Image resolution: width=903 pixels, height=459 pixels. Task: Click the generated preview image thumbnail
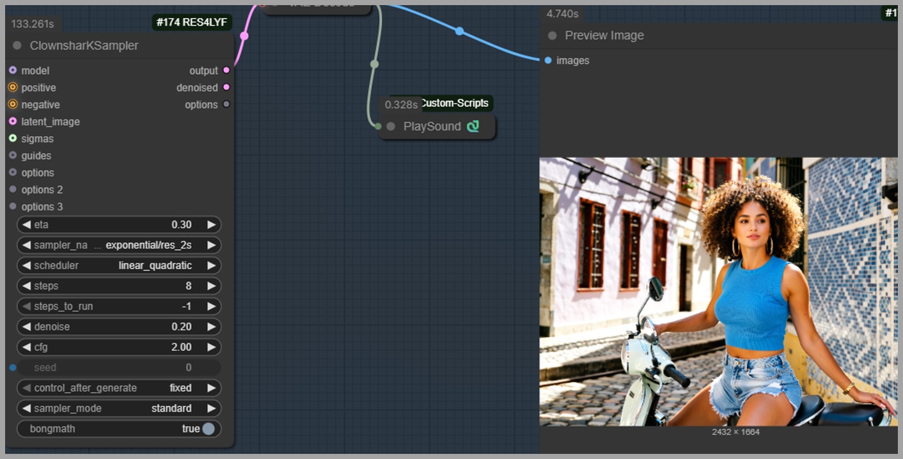pyautogui.click(x=718, y=292)
